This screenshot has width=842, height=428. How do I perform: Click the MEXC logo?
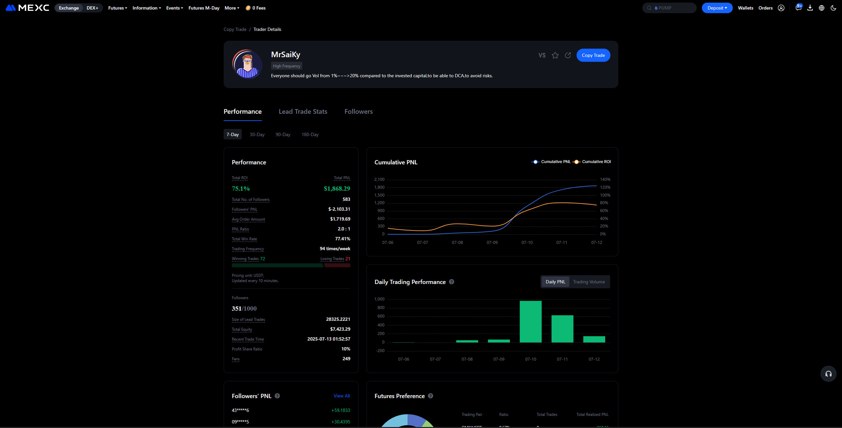27,8
